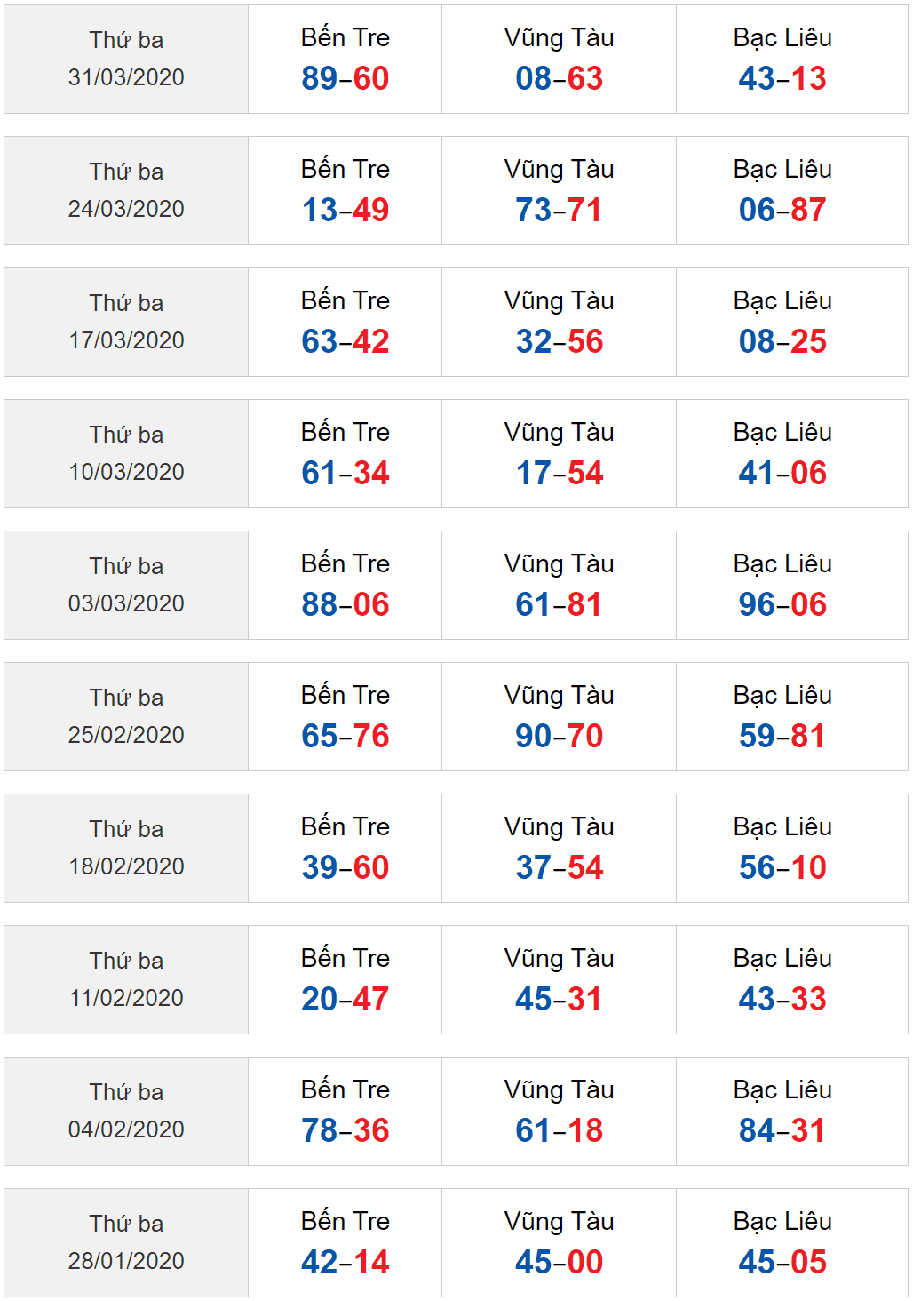Click the 24/03/2020 date cell
This screenshot has width=913, height=1301.
(126, 190)
